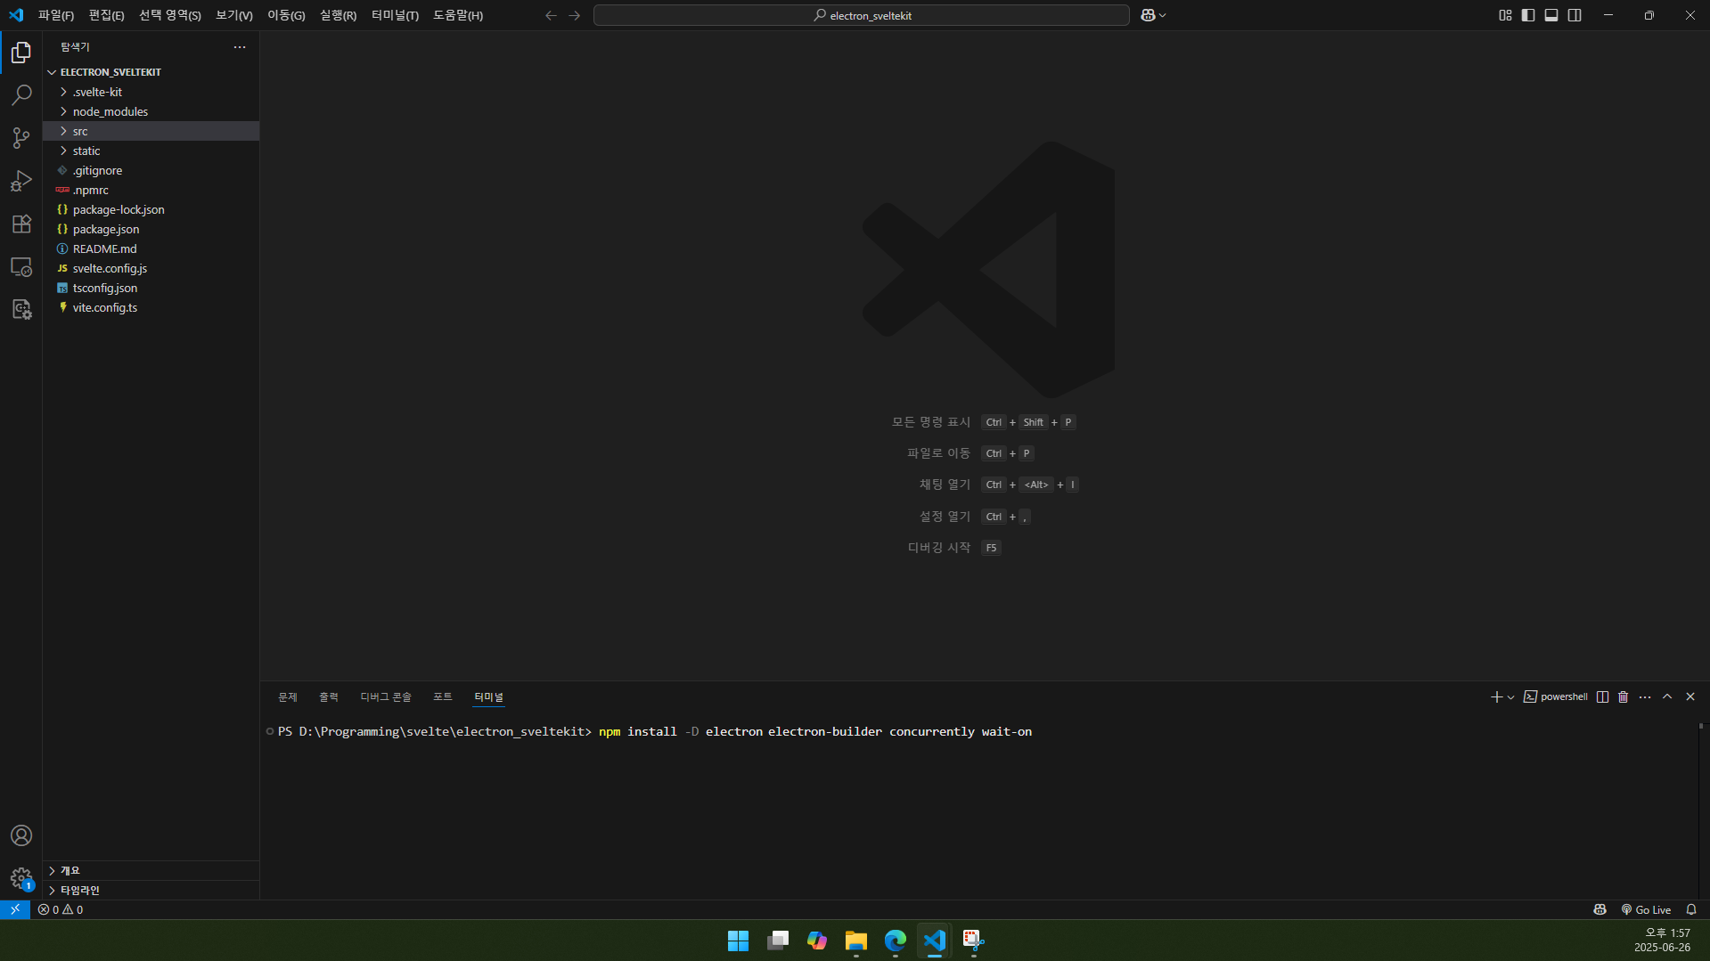Maximize the panel size with chevron
1710x961 pixels.
pos(1667,696)
